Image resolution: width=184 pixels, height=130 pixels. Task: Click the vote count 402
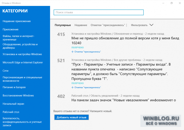point(61,96)
